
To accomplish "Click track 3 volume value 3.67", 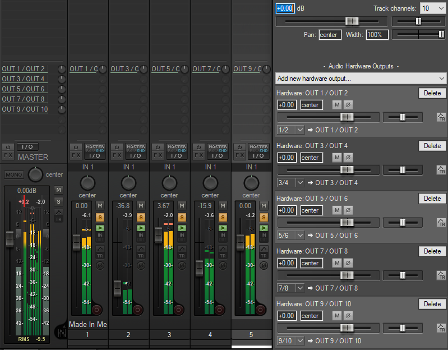I will tap(163, 206).
